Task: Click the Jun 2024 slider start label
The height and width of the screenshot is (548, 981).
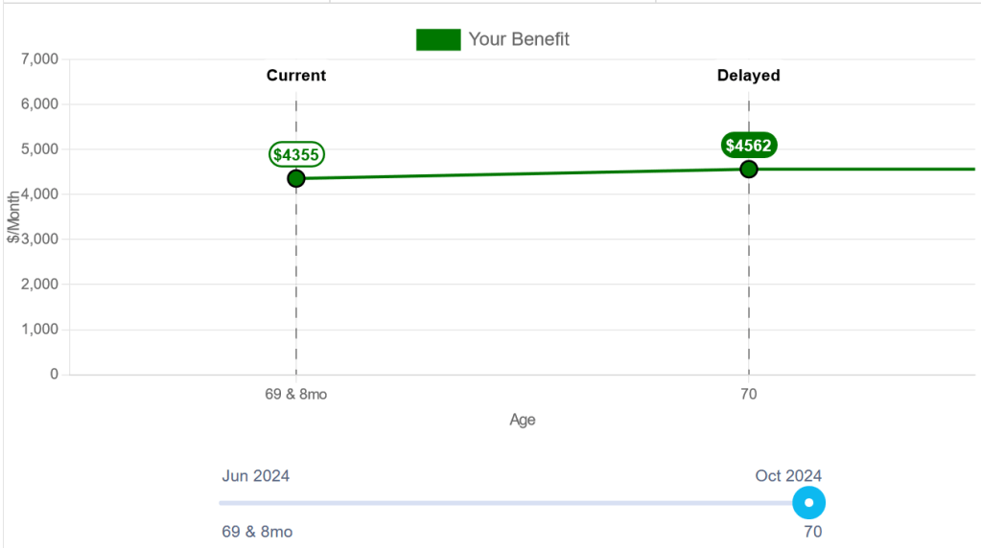Action: click(x=256, y=476)
